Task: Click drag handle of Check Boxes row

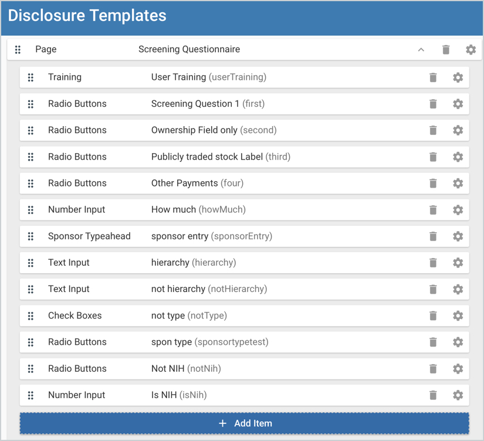Action: [x=31, y=316]
